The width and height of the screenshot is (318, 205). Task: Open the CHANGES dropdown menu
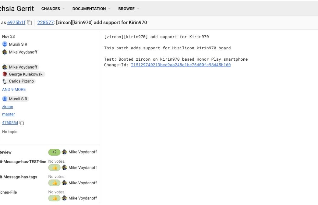[53, 9]
